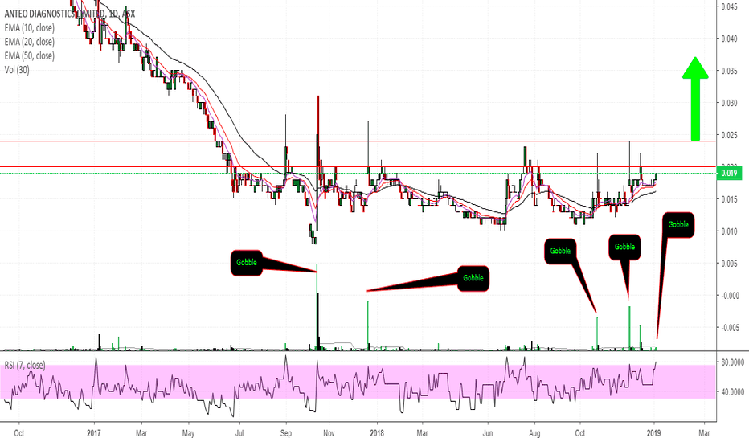This screenshot has height=442, width=749.
Task: Click the Jul label on time axis
Action: tap(239, 433)
